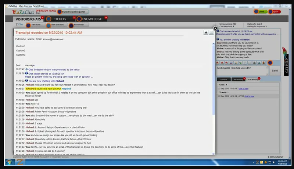Select the Call History tab
294x169 pixels.
click(x=253, y=80)
